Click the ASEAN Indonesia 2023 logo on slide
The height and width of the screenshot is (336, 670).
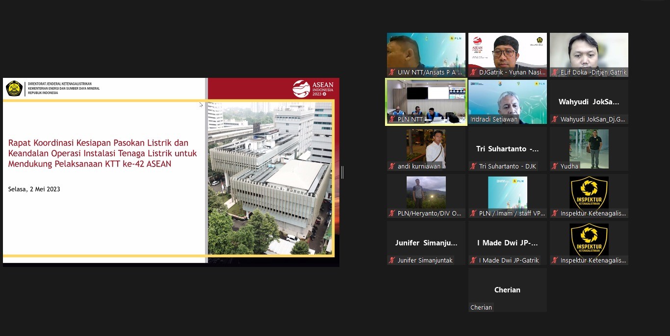tap(312, 89)
